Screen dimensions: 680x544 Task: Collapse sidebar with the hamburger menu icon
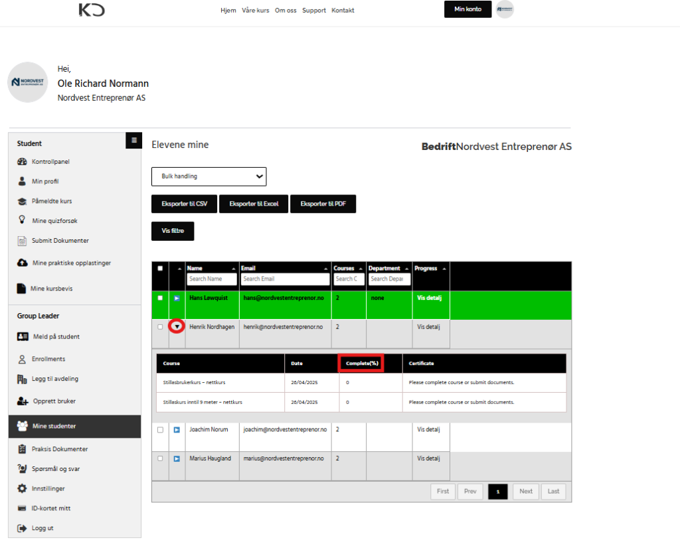point(133,141)
